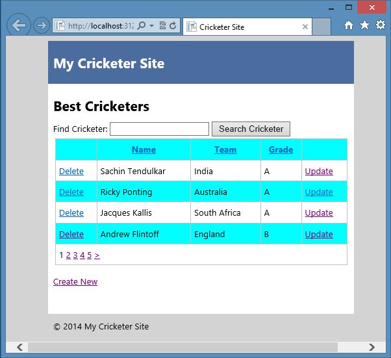Go to page 2 of results

68,255
